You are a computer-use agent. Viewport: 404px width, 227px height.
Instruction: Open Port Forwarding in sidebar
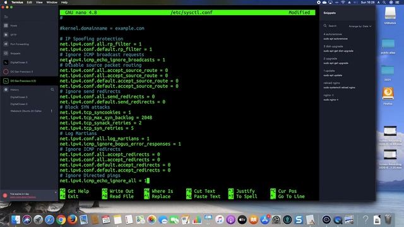coord(20,44)
